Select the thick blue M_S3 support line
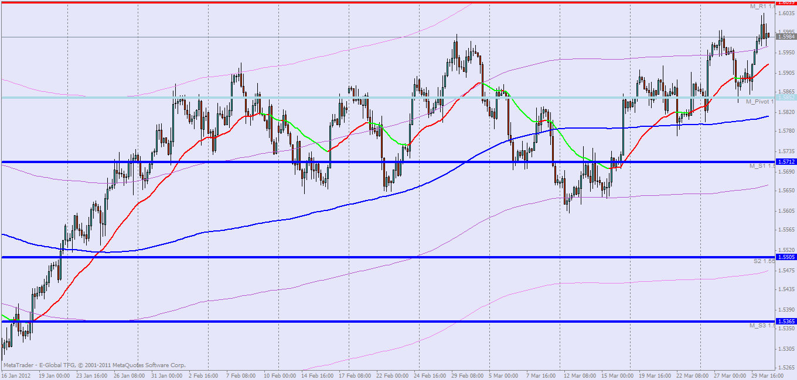The height and width of the screenshot is (380, 797). click(387, 321)
